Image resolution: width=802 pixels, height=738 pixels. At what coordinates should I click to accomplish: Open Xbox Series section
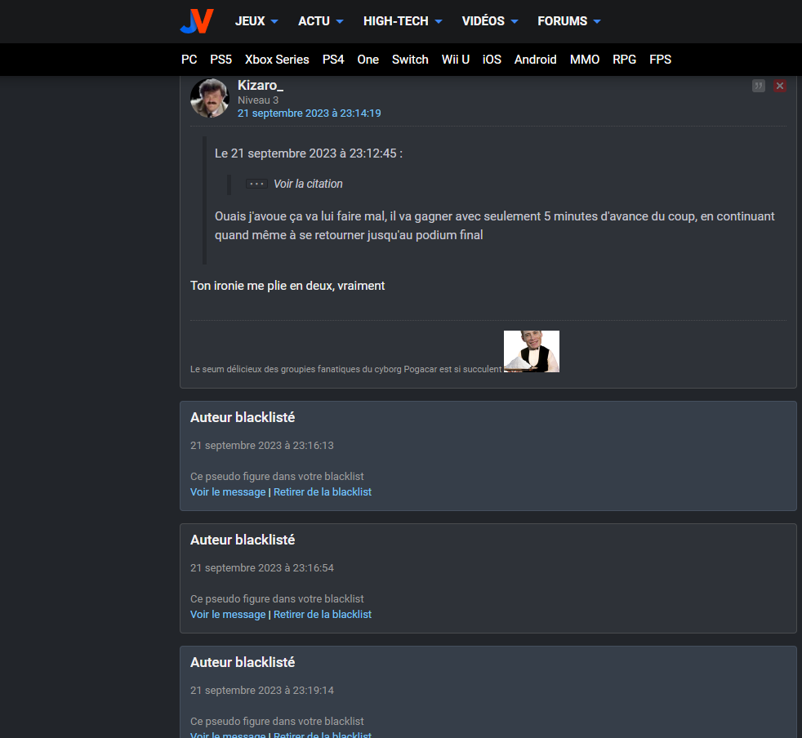click(277, 60)
